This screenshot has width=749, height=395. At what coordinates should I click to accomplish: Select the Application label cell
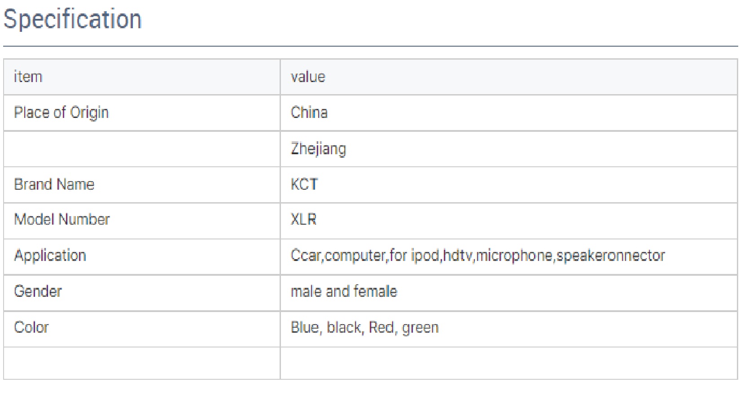[x=50, y=256]
